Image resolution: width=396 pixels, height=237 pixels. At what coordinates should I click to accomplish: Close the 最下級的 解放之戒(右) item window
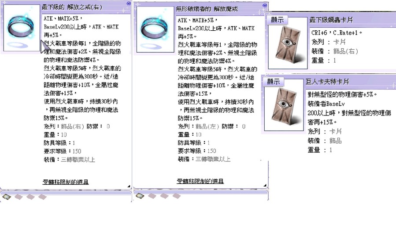tap(129, 3)
